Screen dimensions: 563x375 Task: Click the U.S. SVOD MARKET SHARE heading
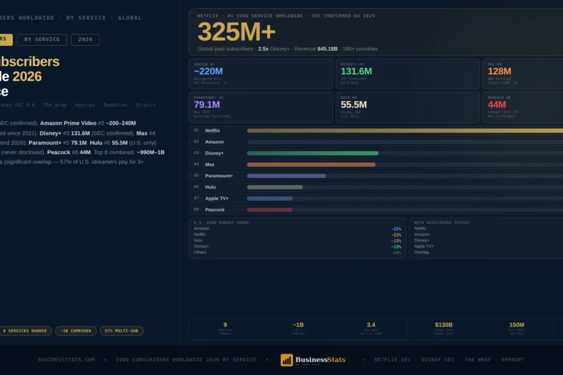click(x=221, y=223)
